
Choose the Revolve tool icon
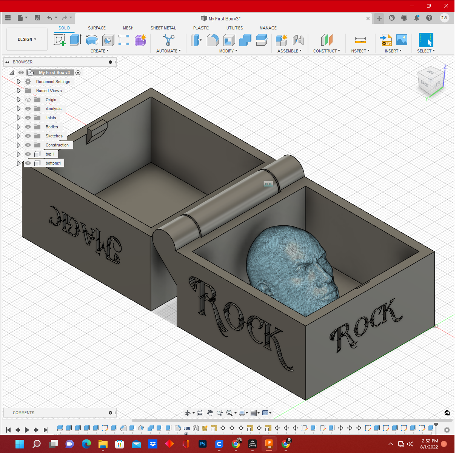click(x=92, y=40)
